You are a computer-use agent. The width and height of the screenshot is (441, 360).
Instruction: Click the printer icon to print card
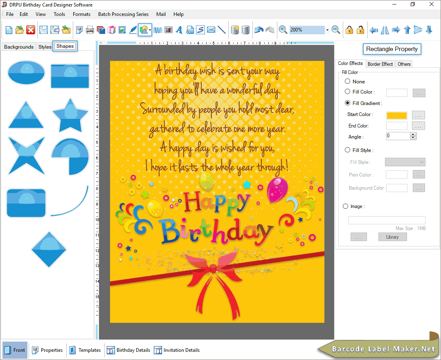(x=90, y=30)
